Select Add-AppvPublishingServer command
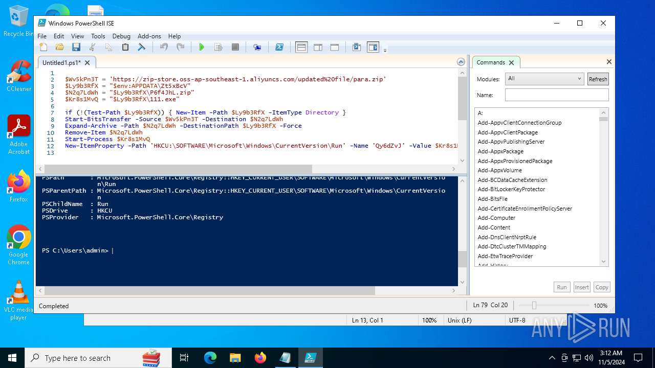 (511, 142)
